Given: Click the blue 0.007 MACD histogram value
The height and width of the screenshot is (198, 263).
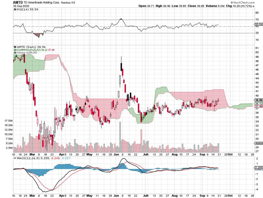Looking at the screenshot, I should click(66, 158).
